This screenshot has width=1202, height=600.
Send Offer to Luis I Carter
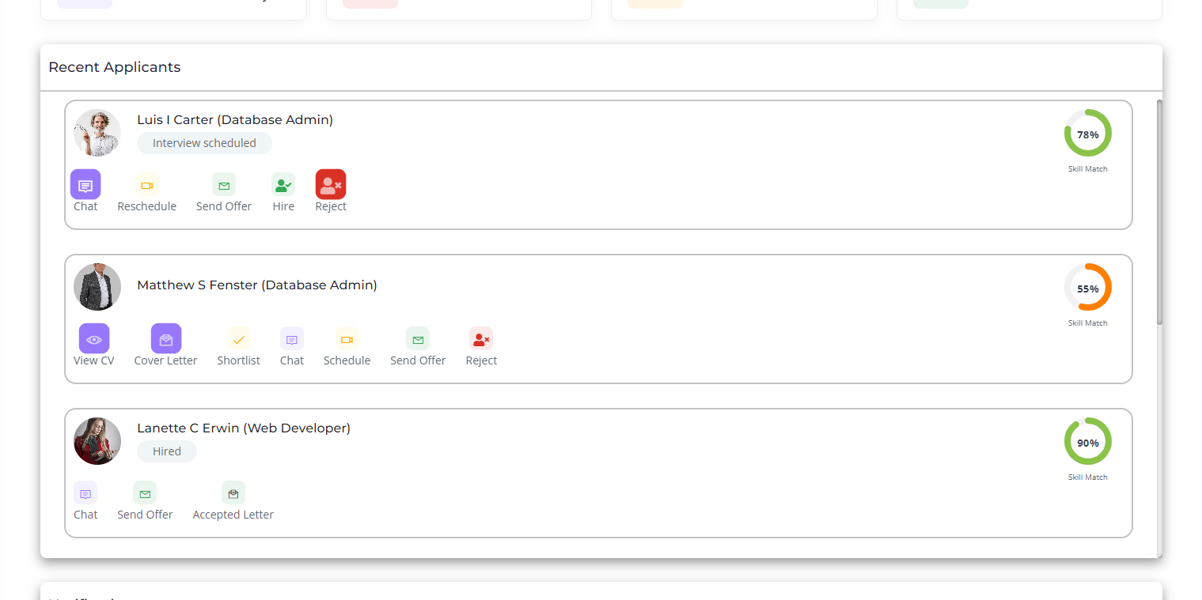[224, 185]
